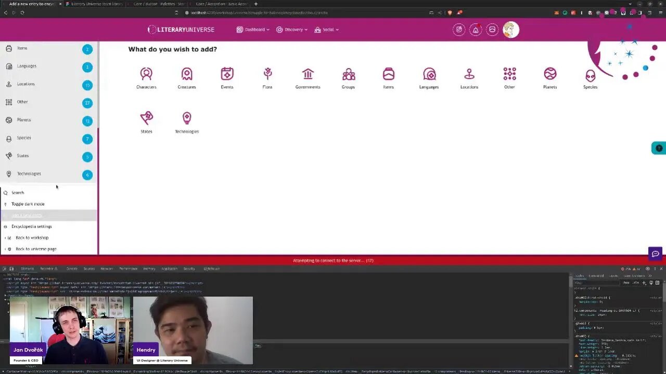
Task: Click Search in the sidebar
Action: (x=18, y=193)
